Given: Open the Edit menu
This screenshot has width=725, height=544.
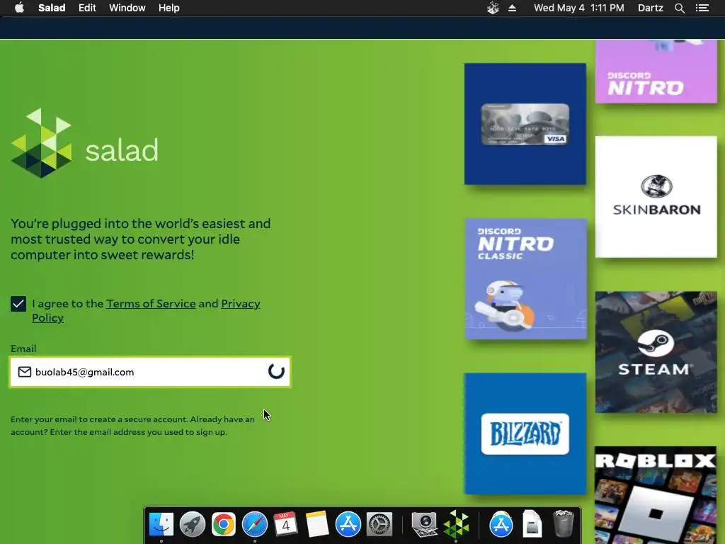Looking at the screenshot, I should click(87, 8).
